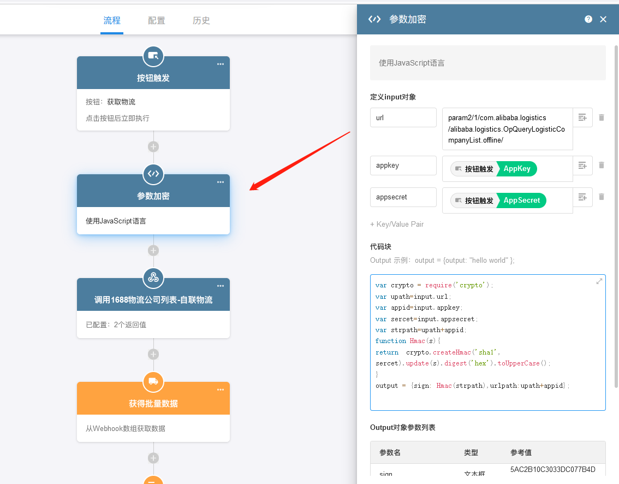Close the 参数加密 panel
The image size is (619, 484).
(603, 19)
